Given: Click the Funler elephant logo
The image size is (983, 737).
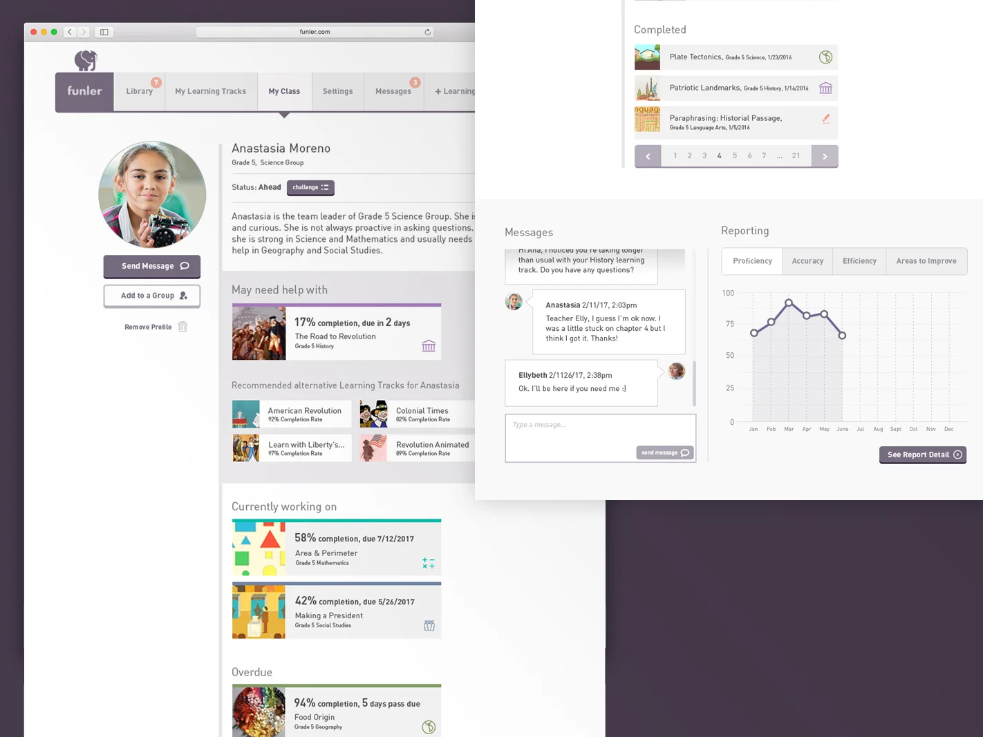Looking at the screenshot, I should coord(86,61).
